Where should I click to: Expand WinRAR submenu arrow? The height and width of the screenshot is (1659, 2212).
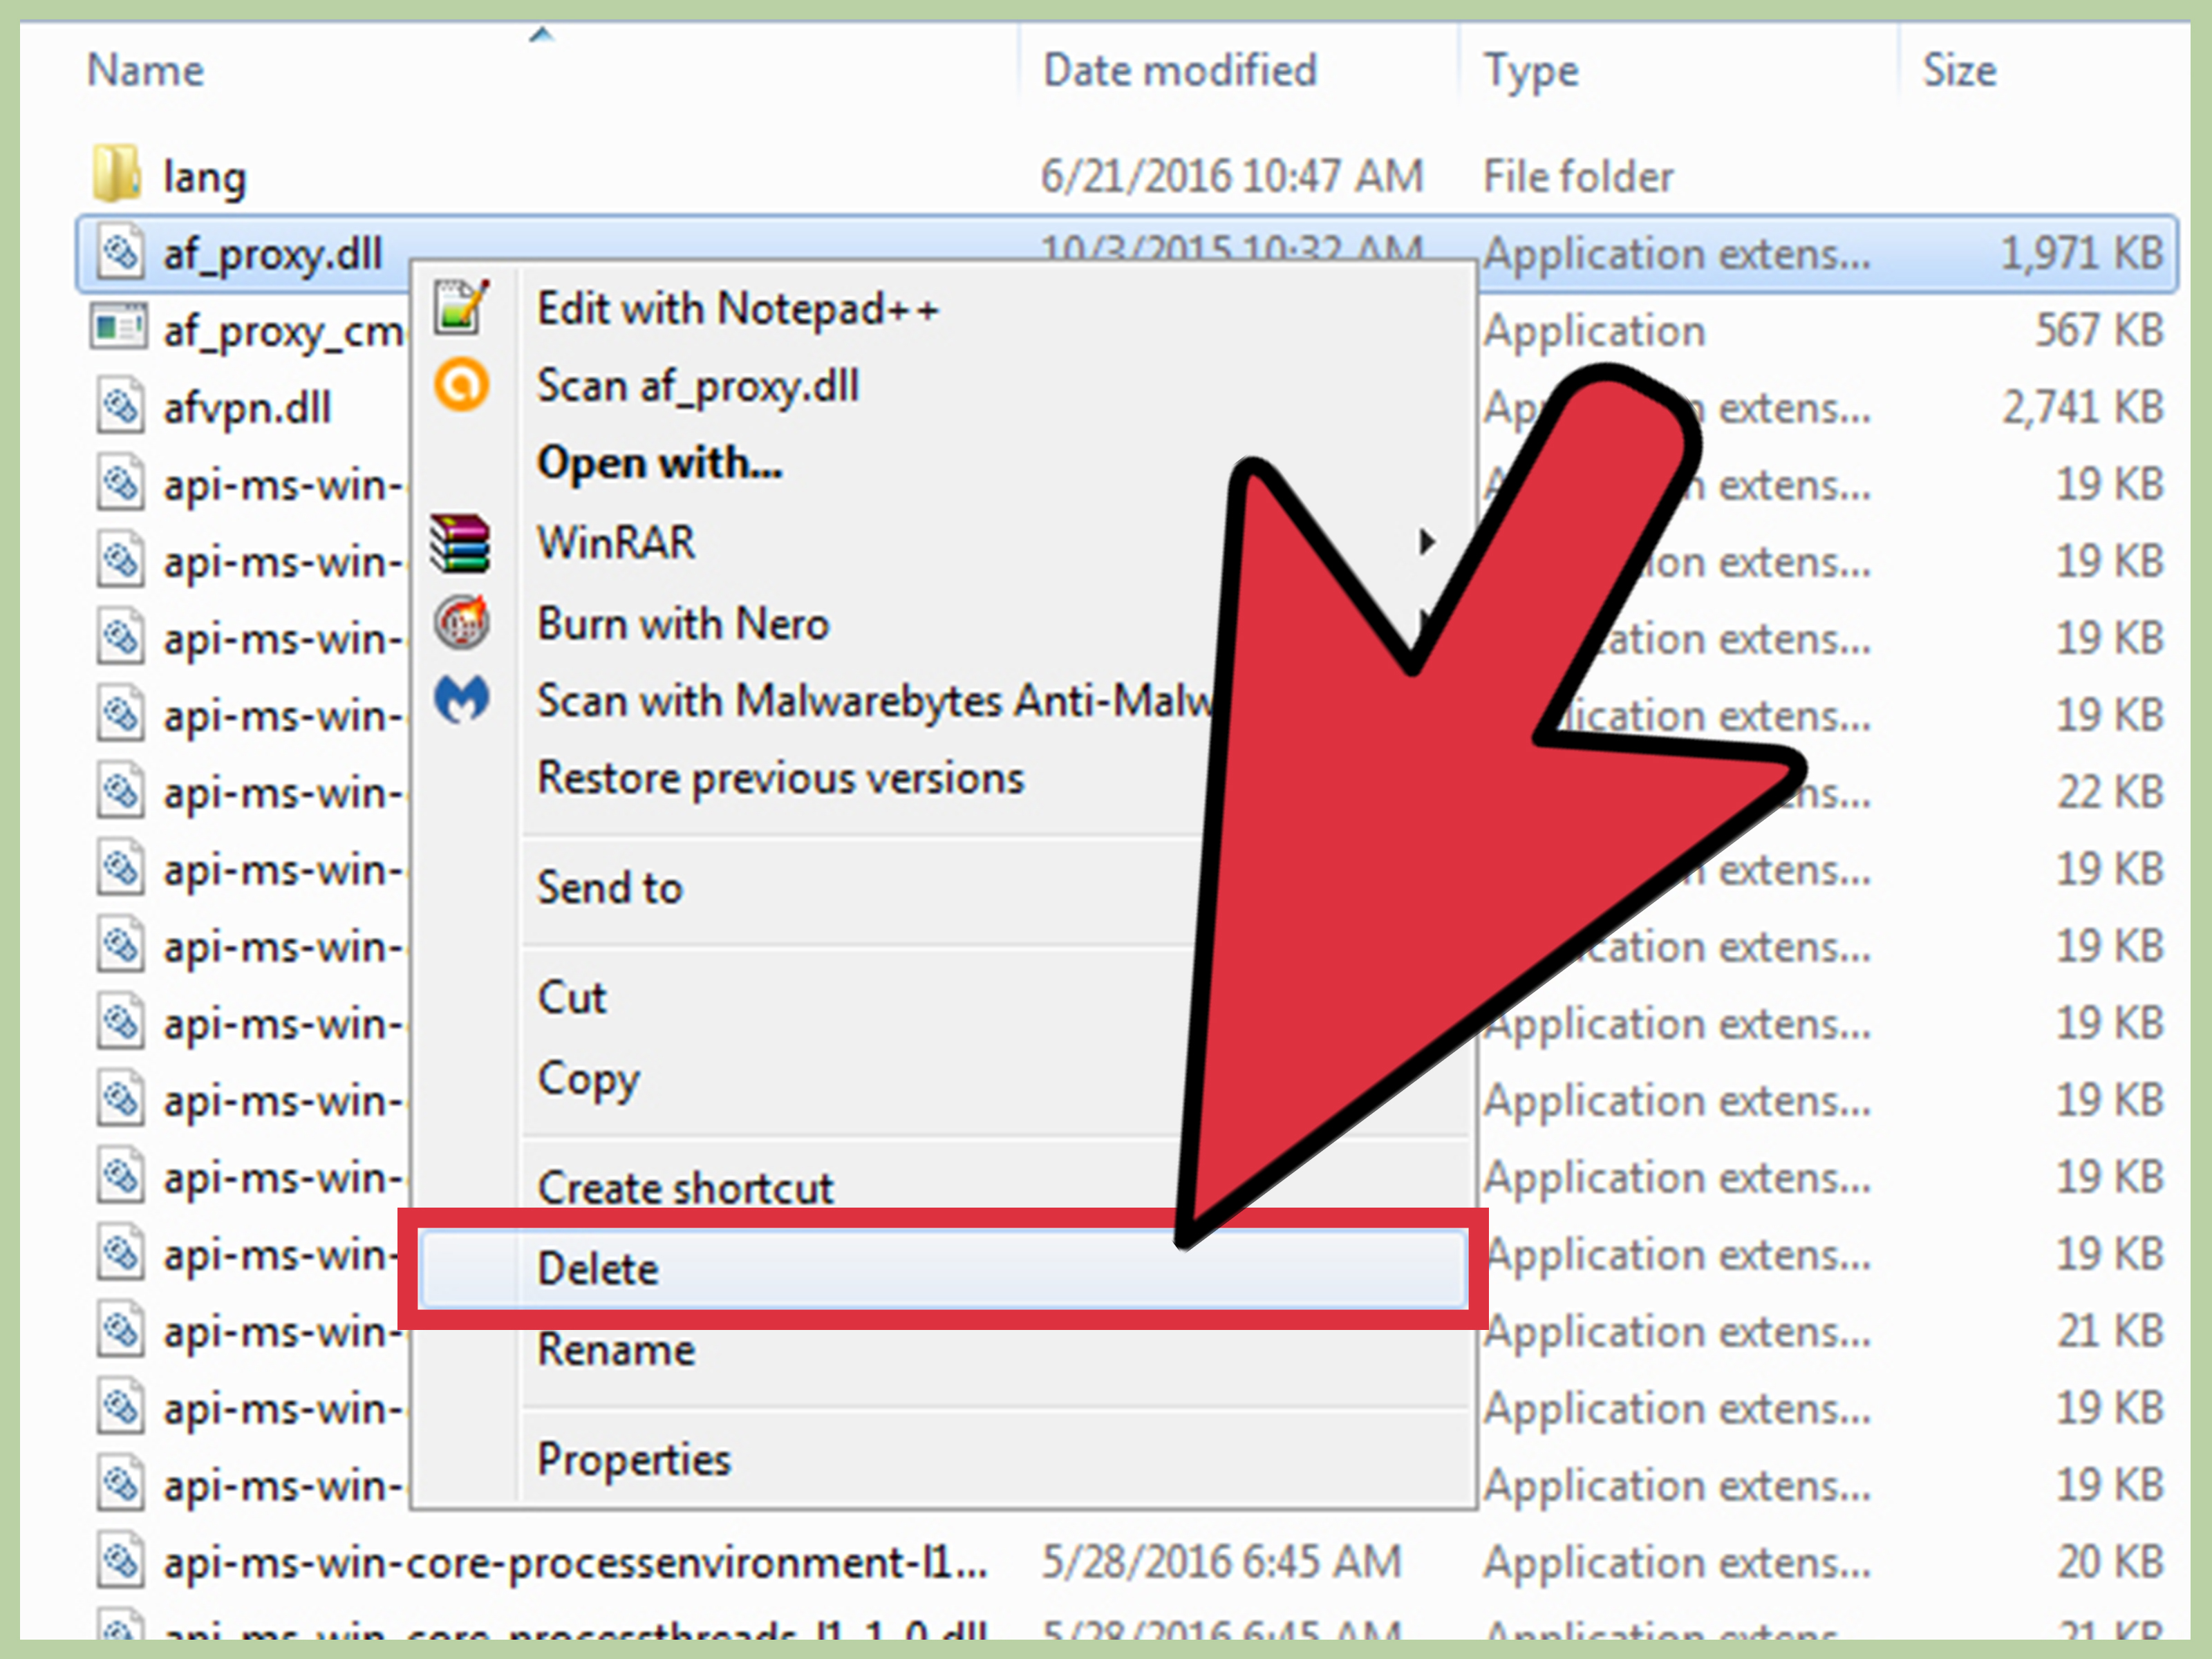(x=1427, y=542)
